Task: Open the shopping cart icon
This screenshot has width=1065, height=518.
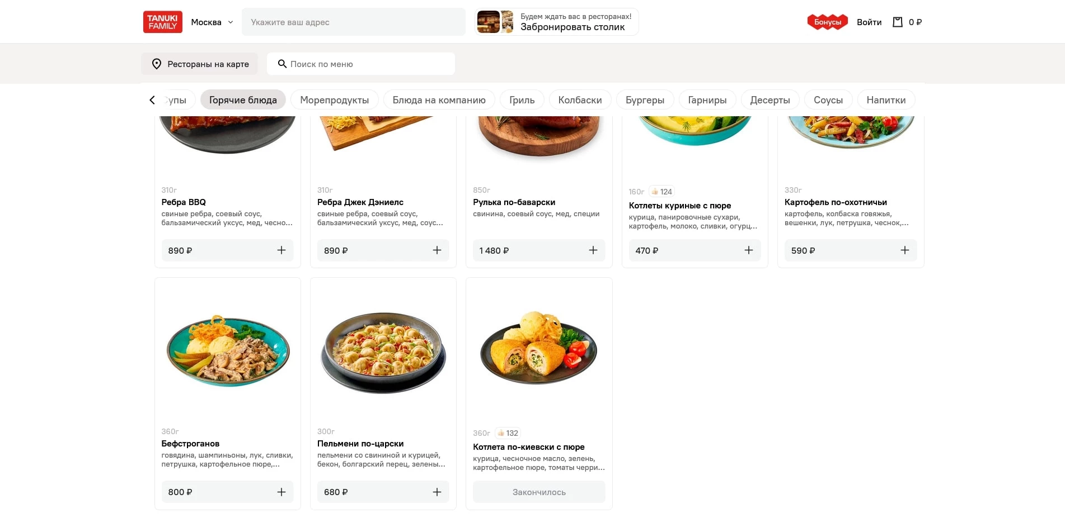Action: [x=898, y=22]
